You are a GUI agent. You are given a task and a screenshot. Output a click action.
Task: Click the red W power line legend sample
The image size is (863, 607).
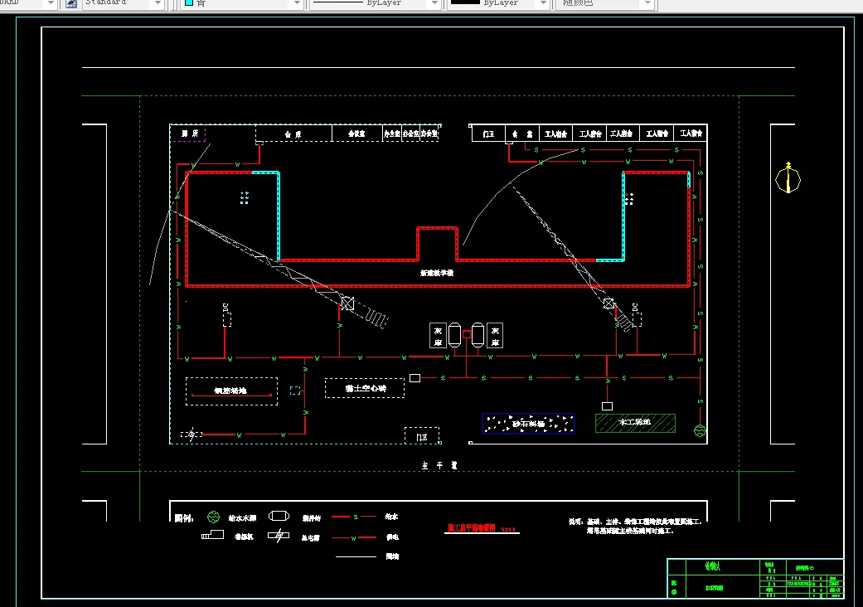coord(355,537)
